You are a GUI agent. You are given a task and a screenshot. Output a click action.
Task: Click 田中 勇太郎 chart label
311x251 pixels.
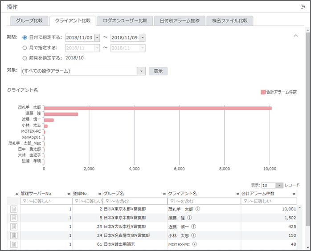pyautogui.click(x=29, y=149)
